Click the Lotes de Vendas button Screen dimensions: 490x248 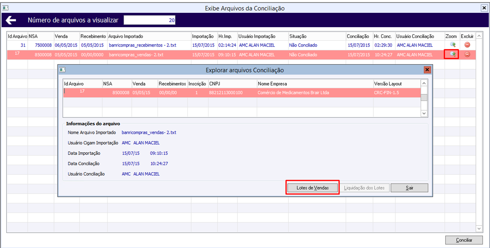click(312, 188)
